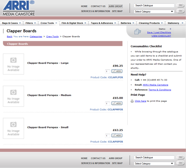Click the ARRI Media Camstore email link
This screenshot has height=168, width=186.
click(155, 85)
